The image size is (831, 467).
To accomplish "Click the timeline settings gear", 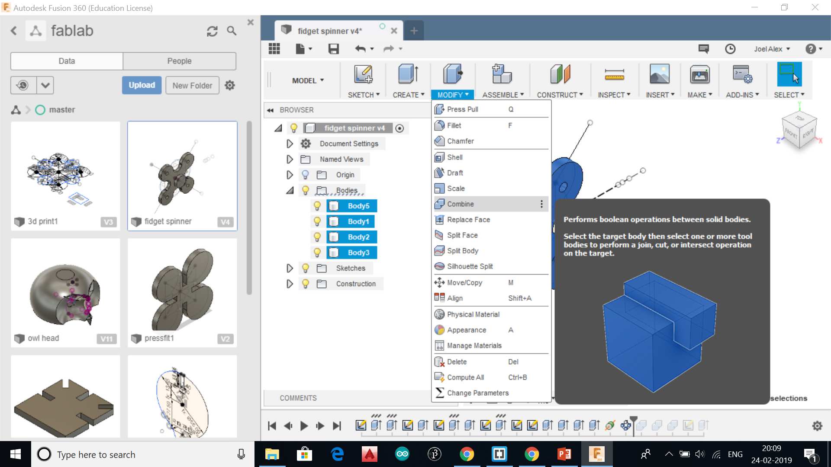I will pos(817,426).
